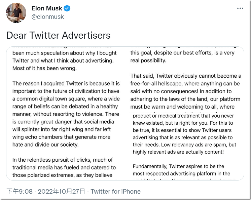Click the "Dear Twitter Advertisers" tweet text
The image size is (251, 200).
coord(59,35)
